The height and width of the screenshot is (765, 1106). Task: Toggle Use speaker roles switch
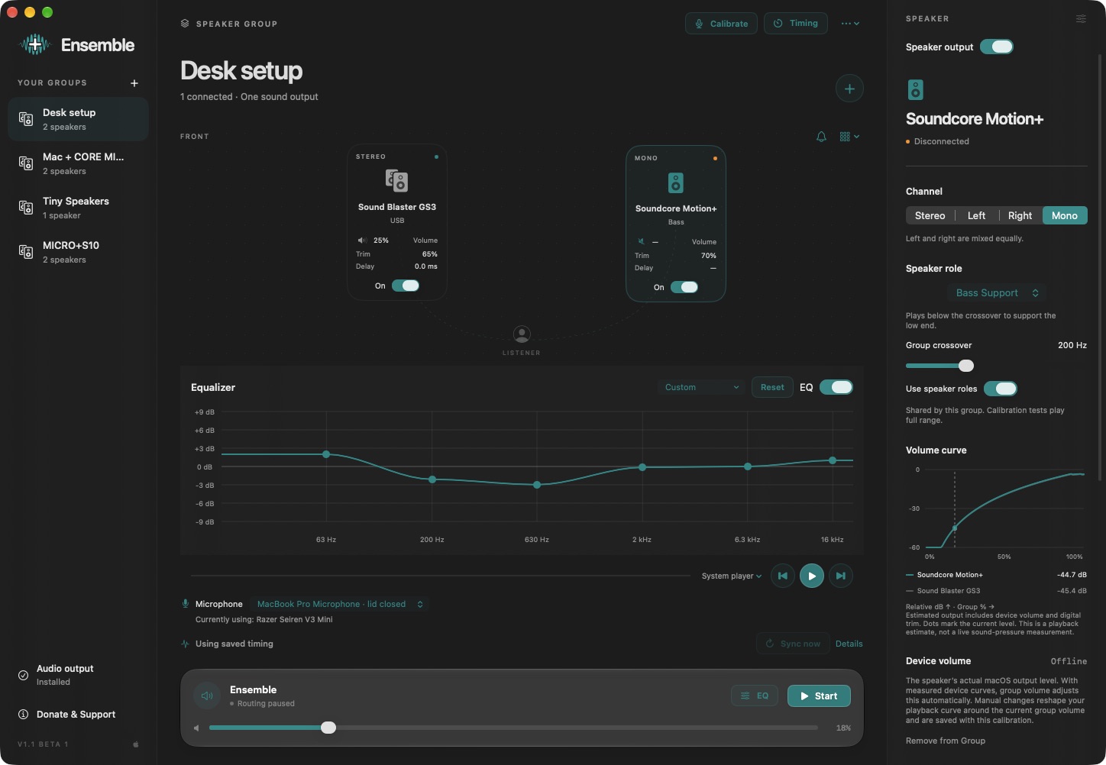tap(1000, 389)
